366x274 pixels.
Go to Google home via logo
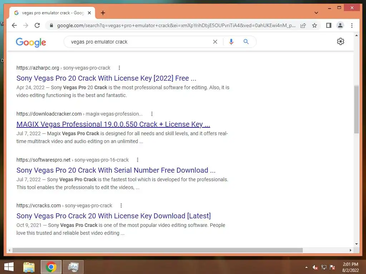click(x=31, y=42)
